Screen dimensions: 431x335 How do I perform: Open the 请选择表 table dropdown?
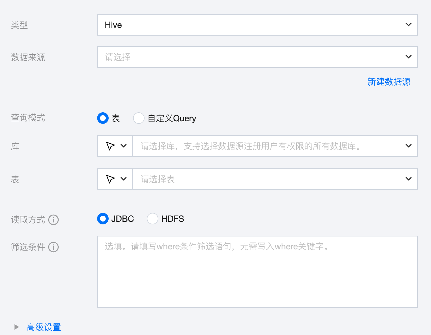click(275, 179)
